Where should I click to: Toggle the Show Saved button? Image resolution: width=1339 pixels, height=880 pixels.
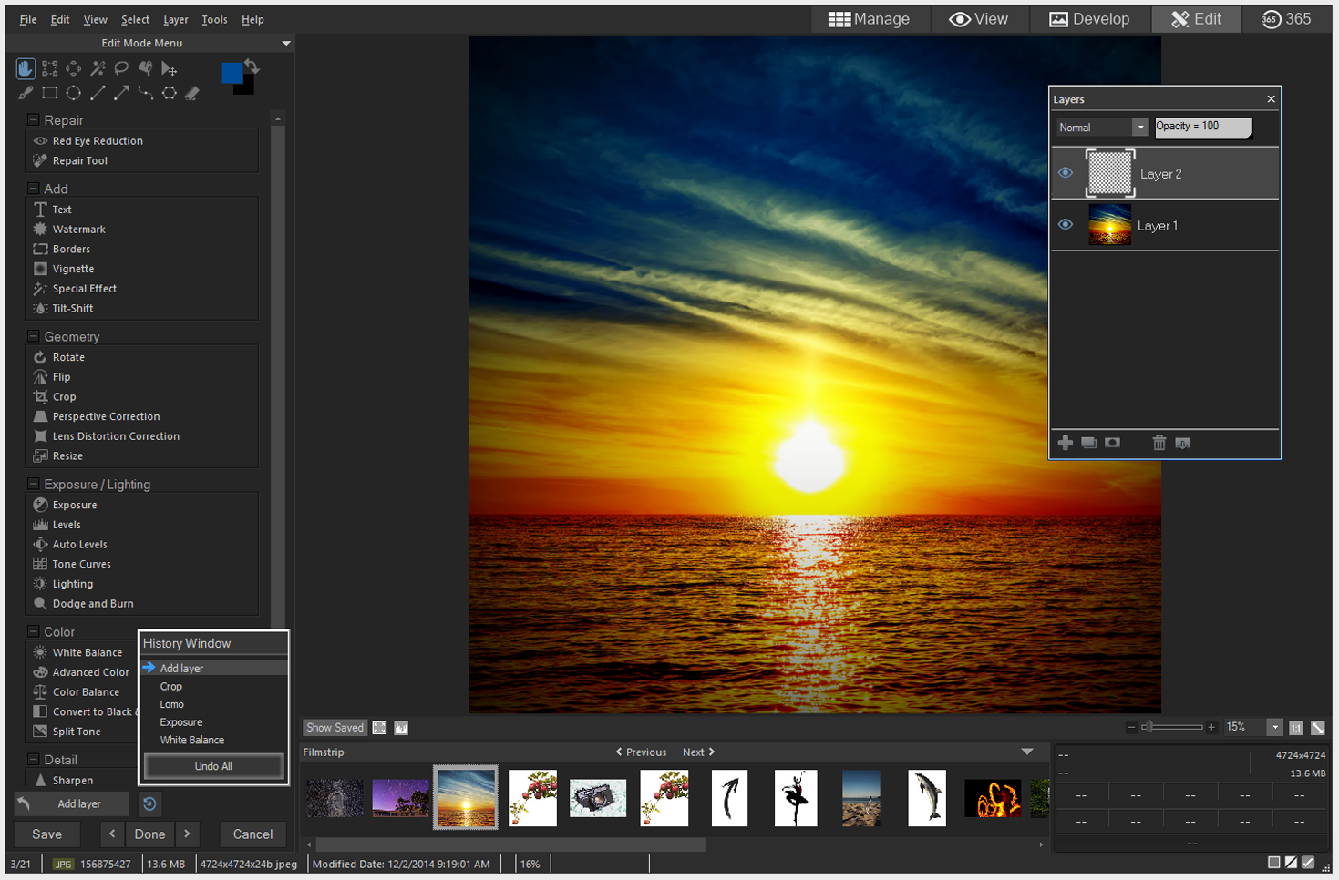[334, 728]
